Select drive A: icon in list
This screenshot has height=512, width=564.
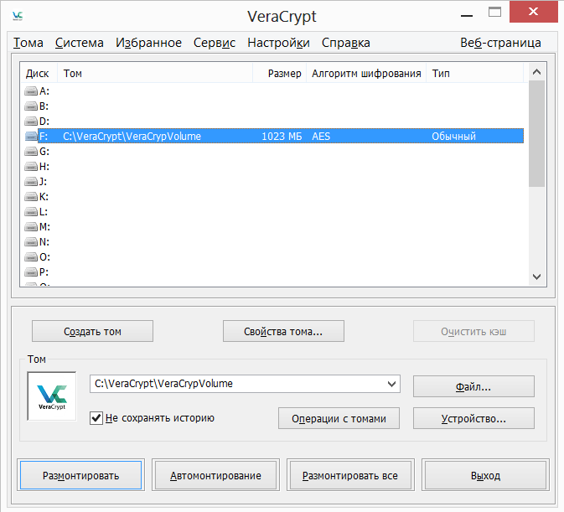(x=31, y=91)
